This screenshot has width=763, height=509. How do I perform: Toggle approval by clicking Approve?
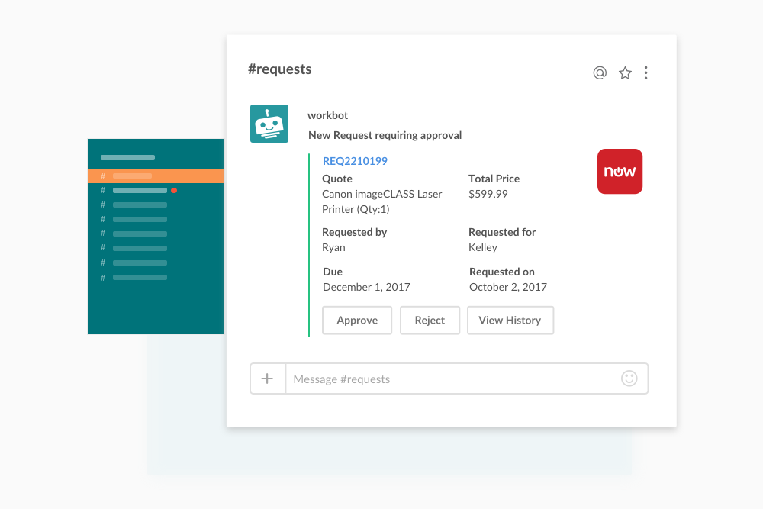pyautogui.click(x=356, y=320)
